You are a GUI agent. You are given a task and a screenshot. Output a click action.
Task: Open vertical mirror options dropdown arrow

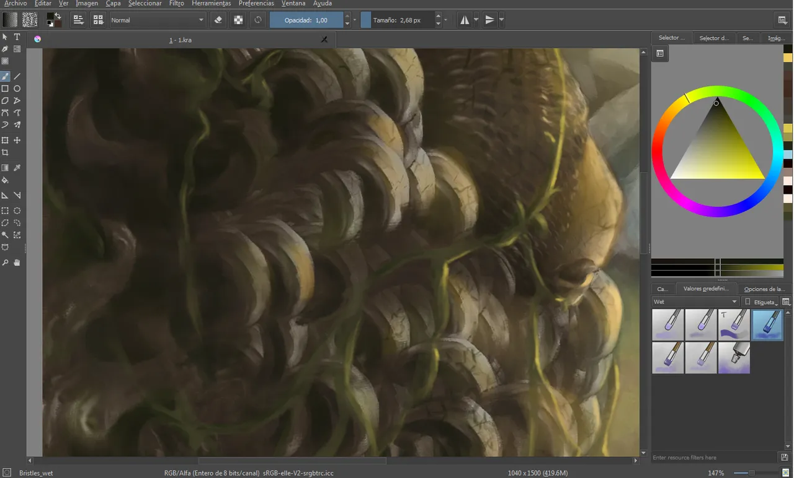pos(501,20)
